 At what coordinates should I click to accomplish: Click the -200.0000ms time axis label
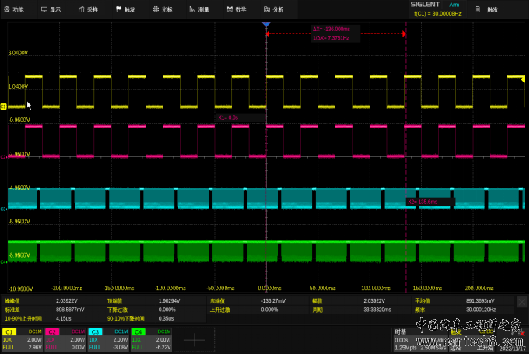click(67, 288)
